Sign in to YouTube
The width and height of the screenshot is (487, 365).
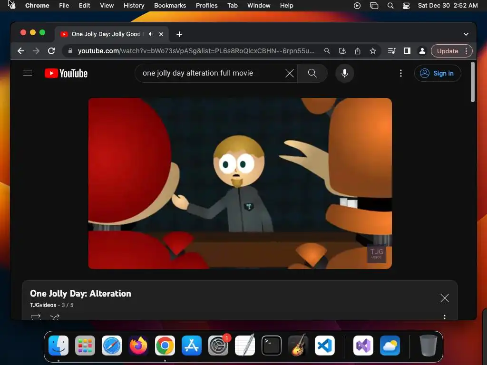pyautogui.click(x=438, y=73)
